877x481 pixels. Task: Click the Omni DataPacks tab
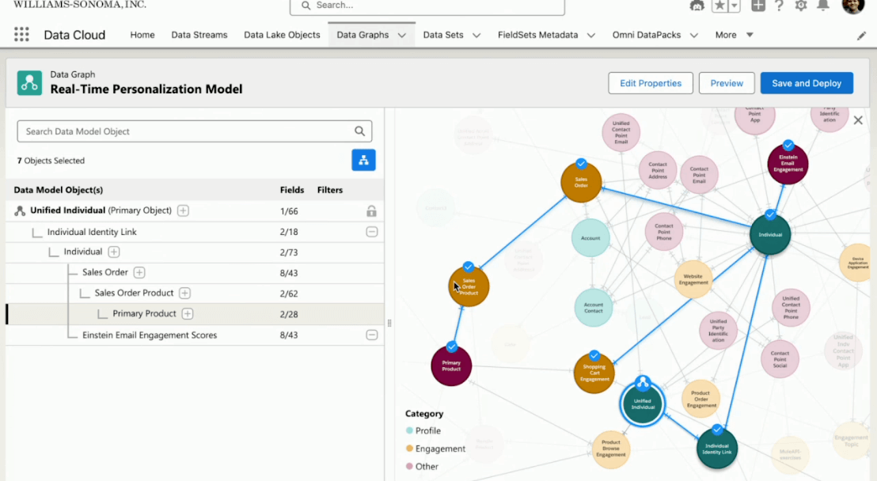click(x=646, y=35)
